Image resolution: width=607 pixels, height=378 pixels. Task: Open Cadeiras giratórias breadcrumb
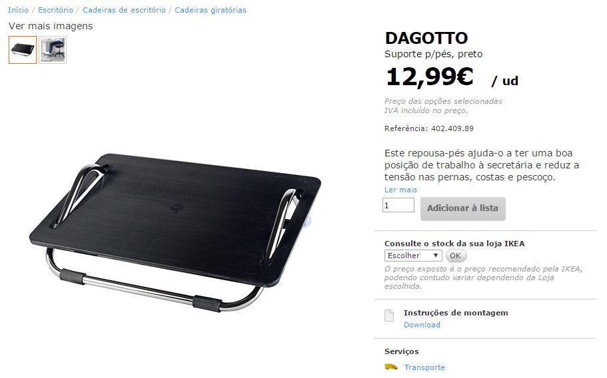210,10
